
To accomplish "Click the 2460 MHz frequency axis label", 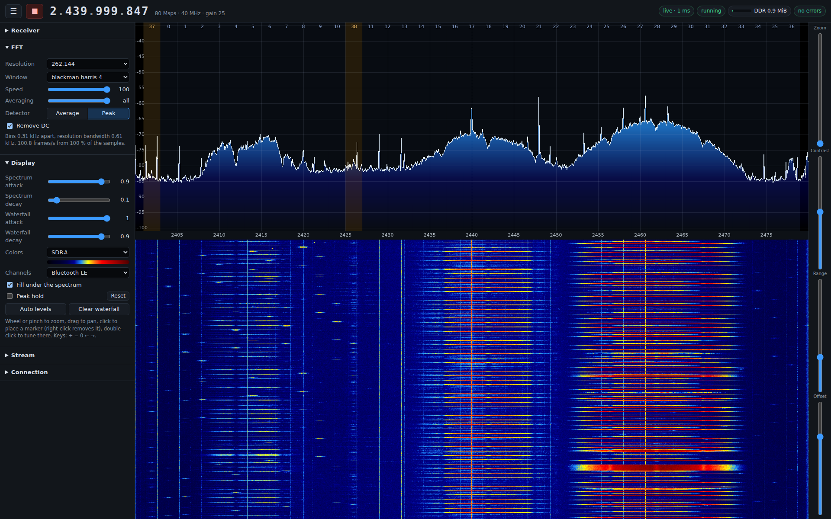I will (640, 235).
